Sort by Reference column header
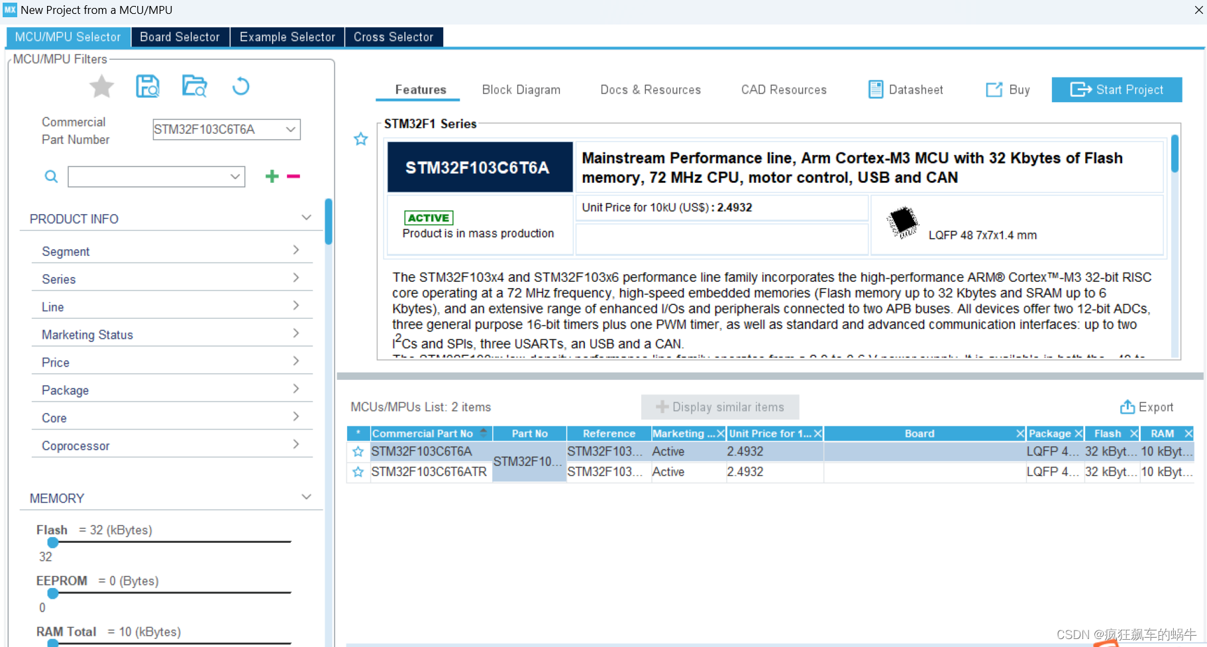 coord(609,434)
